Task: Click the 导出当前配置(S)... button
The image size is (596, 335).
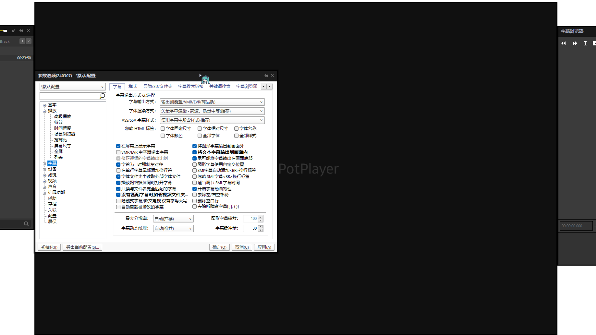Action: pos(82,247)
